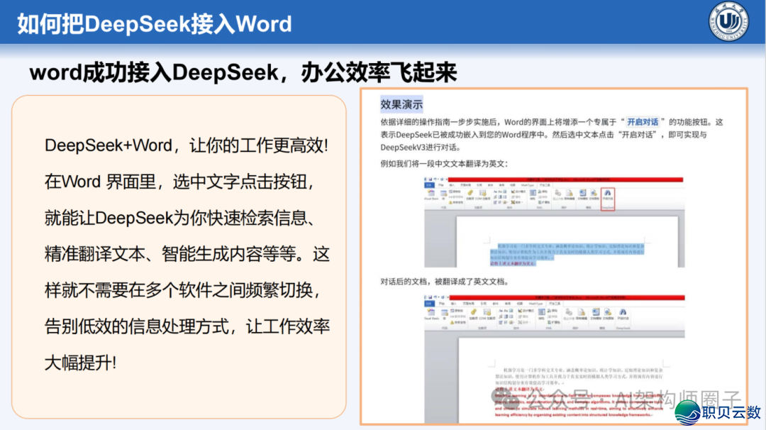Open the Customize Quick Access Toolbar dropdown

[447, 179]
